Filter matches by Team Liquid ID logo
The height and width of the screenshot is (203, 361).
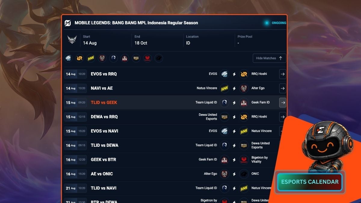[x=113, y=58]
